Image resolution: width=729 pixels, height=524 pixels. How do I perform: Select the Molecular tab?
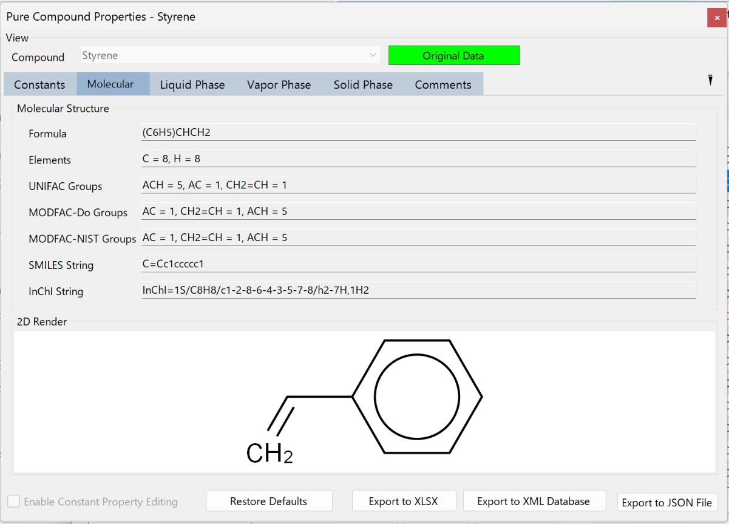click(113, 84)
